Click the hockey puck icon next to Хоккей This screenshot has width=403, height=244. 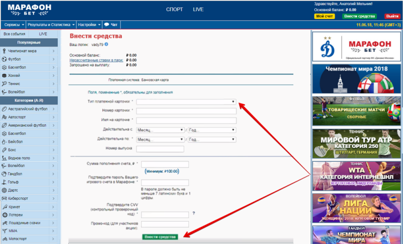[x=4, y=75]
